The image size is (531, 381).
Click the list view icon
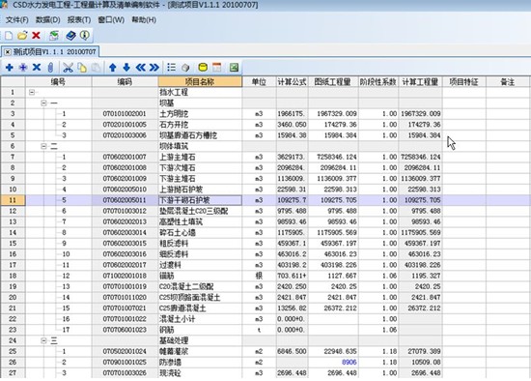tap(171, 68)
